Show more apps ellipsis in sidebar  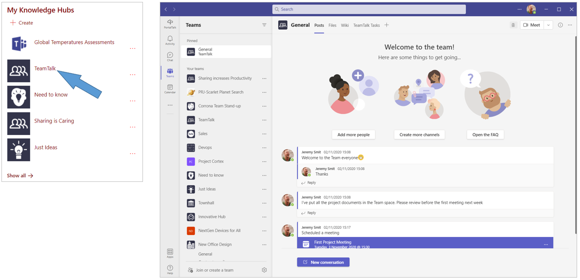pos(170,105)
